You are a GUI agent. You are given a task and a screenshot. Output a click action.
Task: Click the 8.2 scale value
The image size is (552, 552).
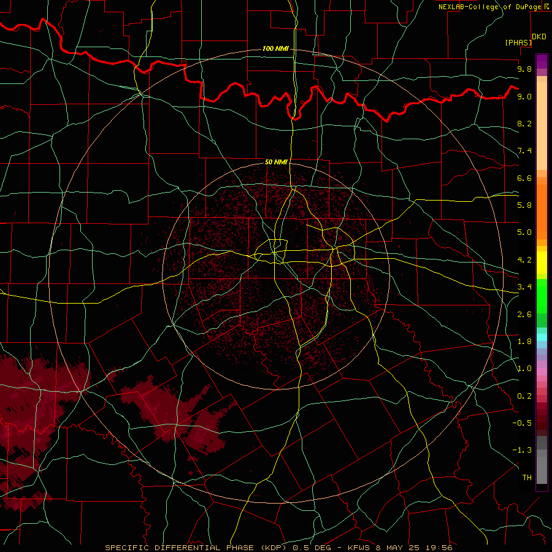524,123
